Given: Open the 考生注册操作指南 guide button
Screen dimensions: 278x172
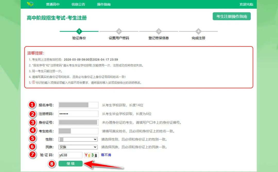Looking at the screenshot, I should tap(231, 16).
